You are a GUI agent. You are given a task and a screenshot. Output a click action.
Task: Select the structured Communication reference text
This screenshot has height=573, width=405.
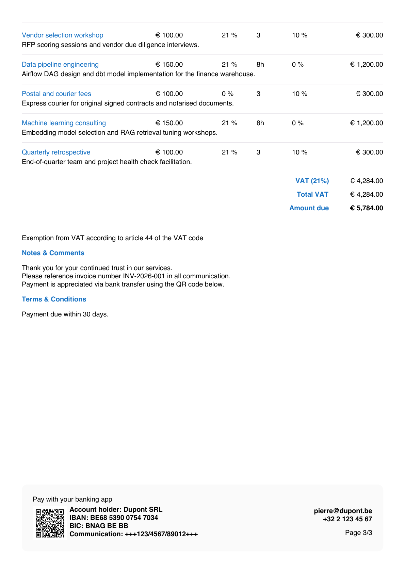(x=134, y=534)
